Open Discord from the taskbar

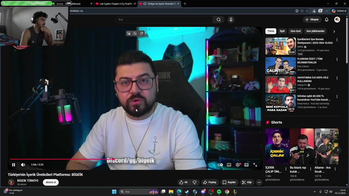[203, 192]
